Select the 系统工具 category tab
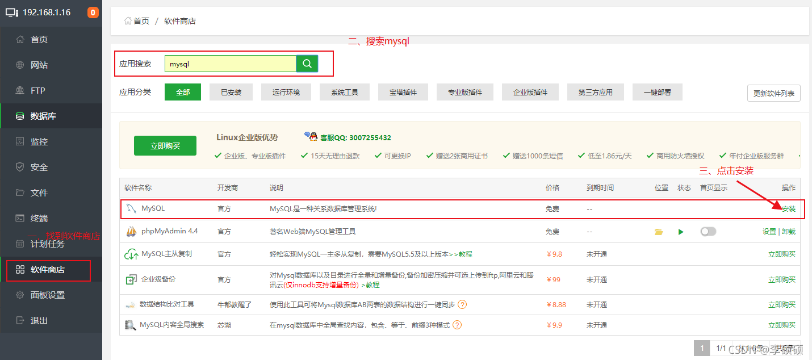 click(x=345, y=92)
